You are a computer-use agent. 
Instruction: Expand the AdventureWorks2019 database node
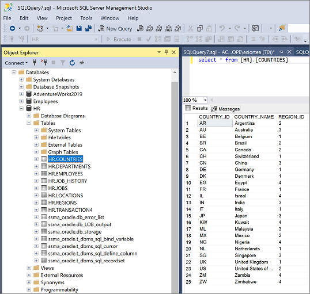[21, 94]
